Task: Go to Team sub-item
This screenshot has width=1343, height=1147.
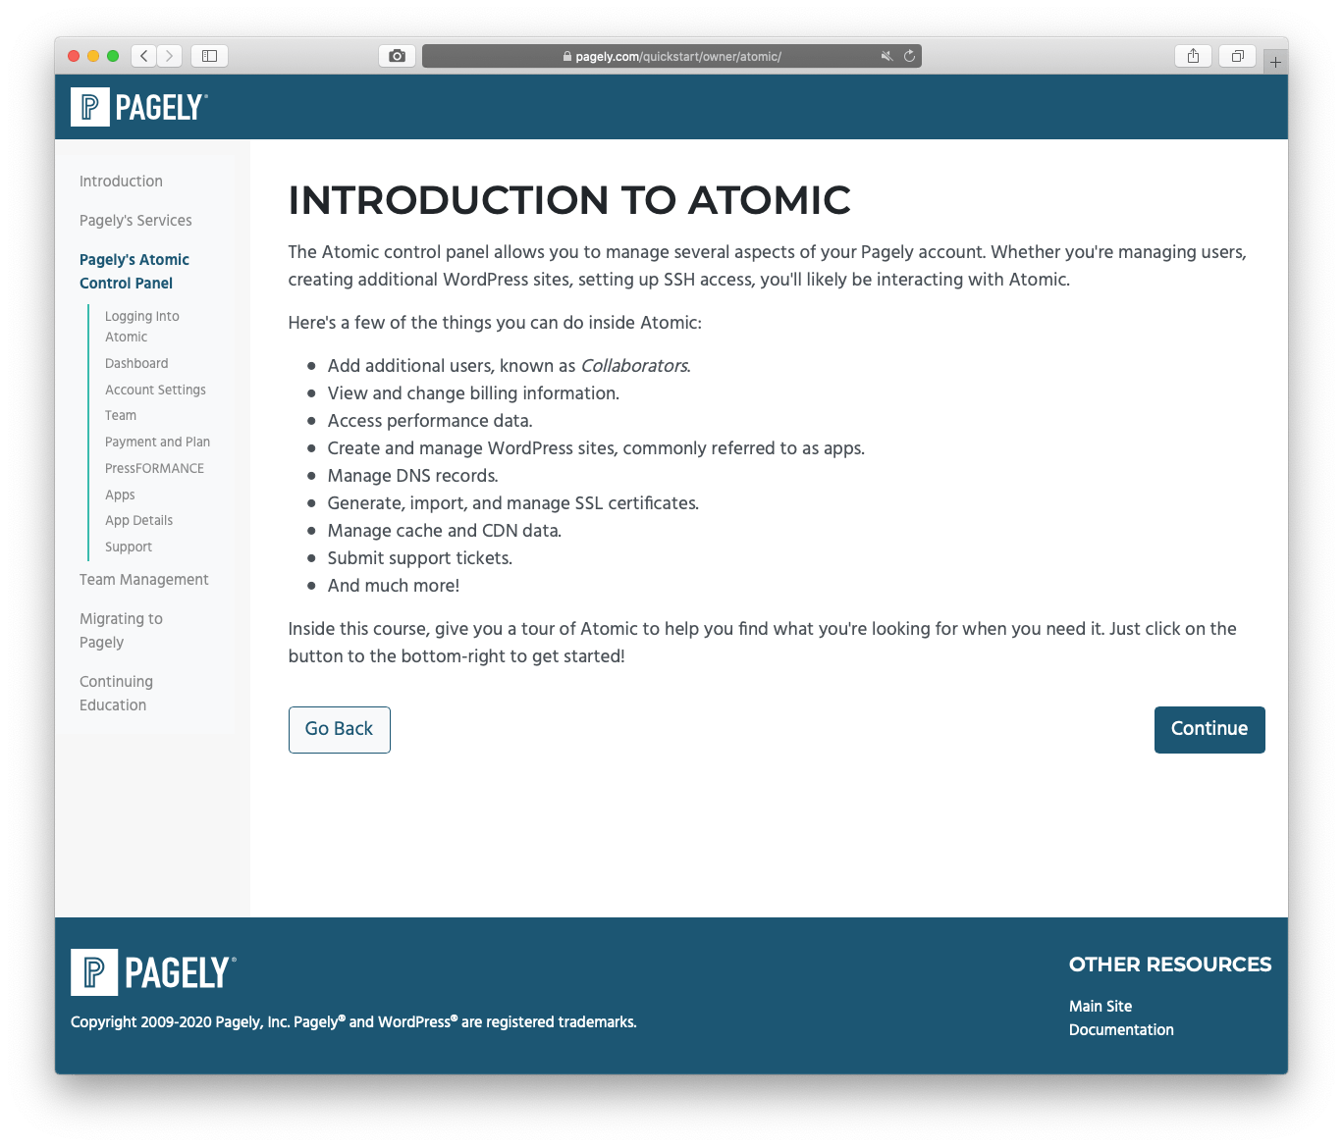Action: [x=121, y=415]
